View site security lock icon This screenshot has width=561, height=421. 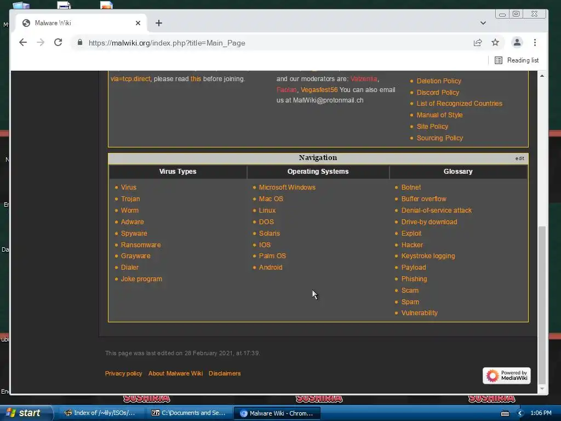tap(80, 43)
